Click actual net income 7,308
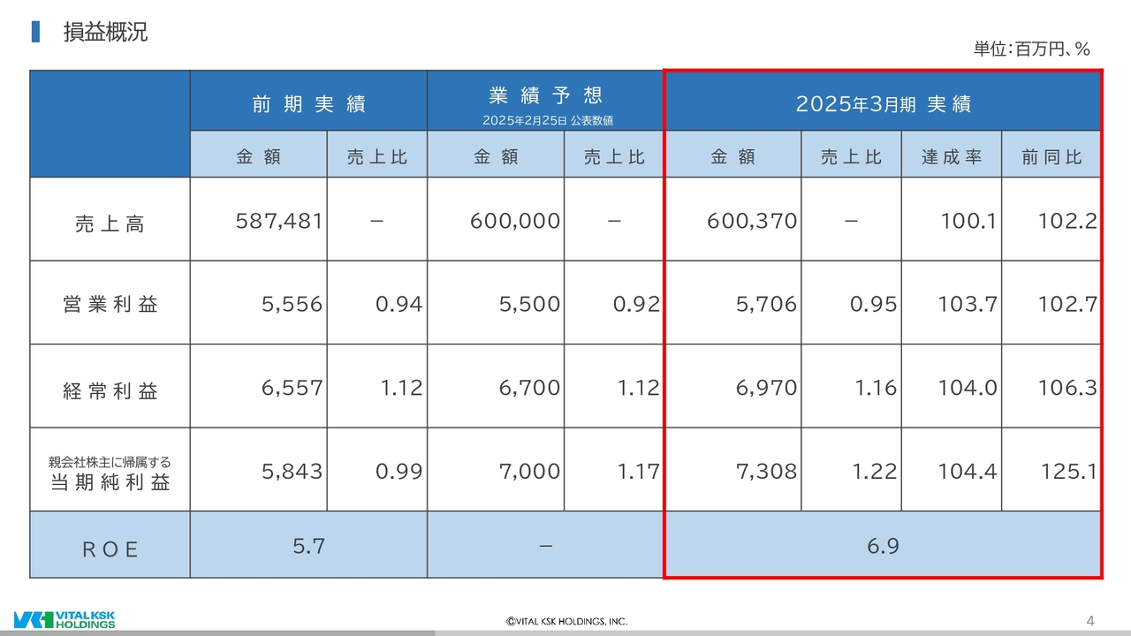 click(x=767, y=472)
